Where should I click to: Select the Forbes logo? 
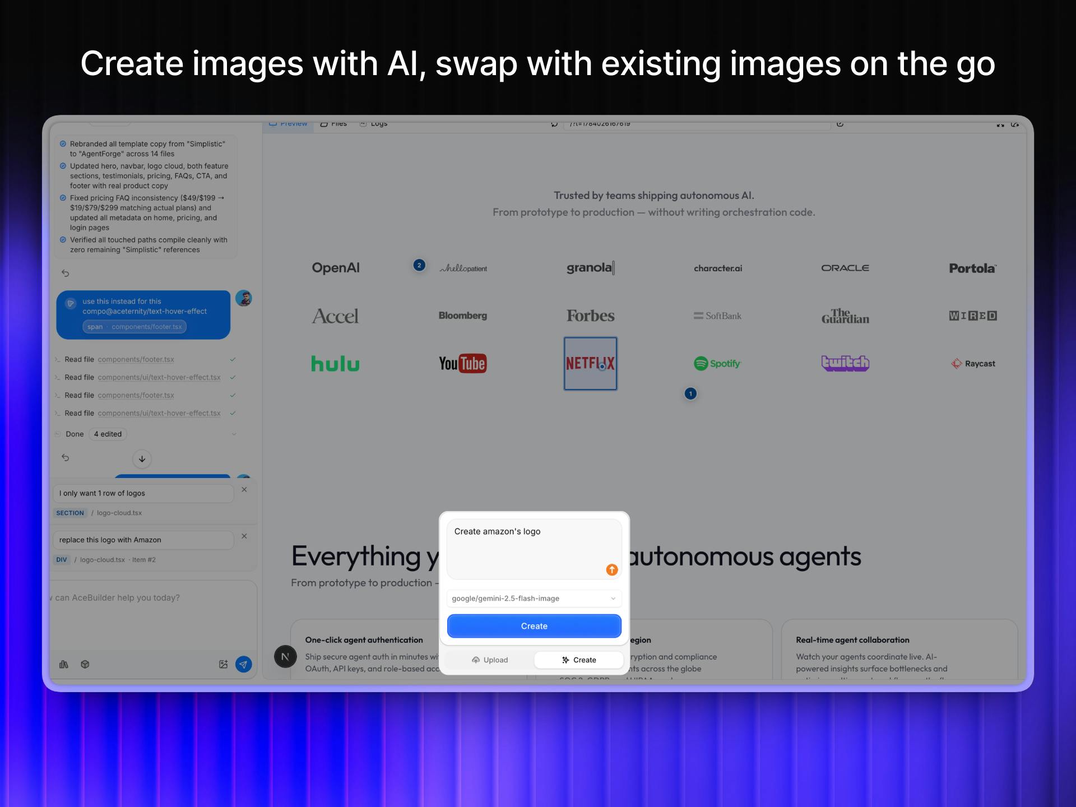pyautogui.click(x=590, y=316)
